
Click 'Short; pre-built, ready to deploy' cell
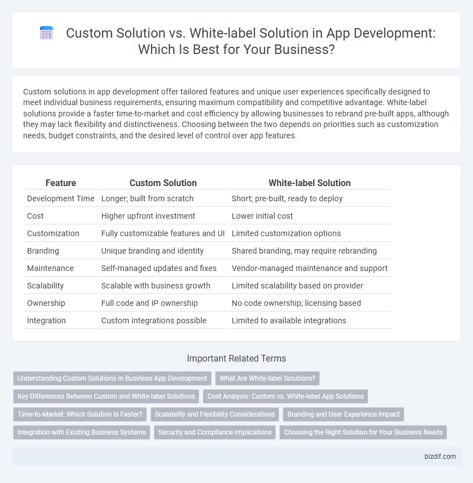310,198
